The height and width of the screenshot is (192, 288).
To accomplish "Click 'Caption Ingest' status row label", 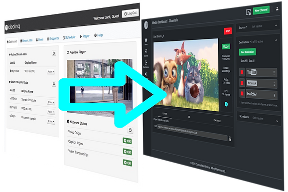I will click(76, 143).
